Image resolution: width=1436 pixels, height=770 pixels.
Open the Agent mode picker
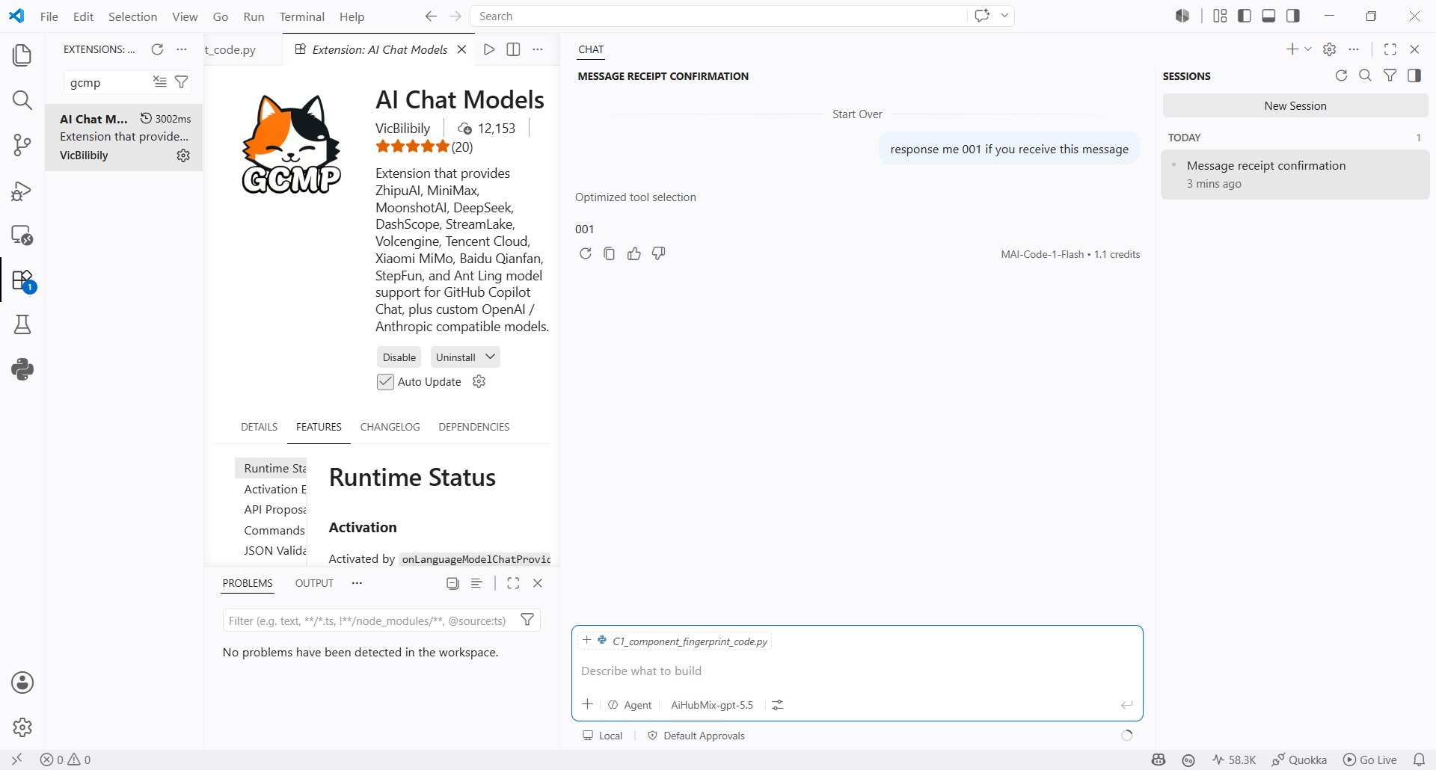[x=630, y=705]
